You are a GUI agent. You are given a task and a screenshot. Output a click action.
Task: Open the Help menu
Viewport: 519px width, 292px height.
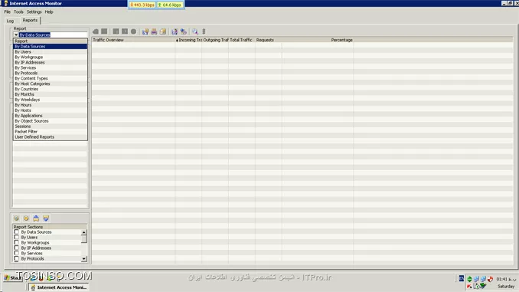(x=49, y=11)
